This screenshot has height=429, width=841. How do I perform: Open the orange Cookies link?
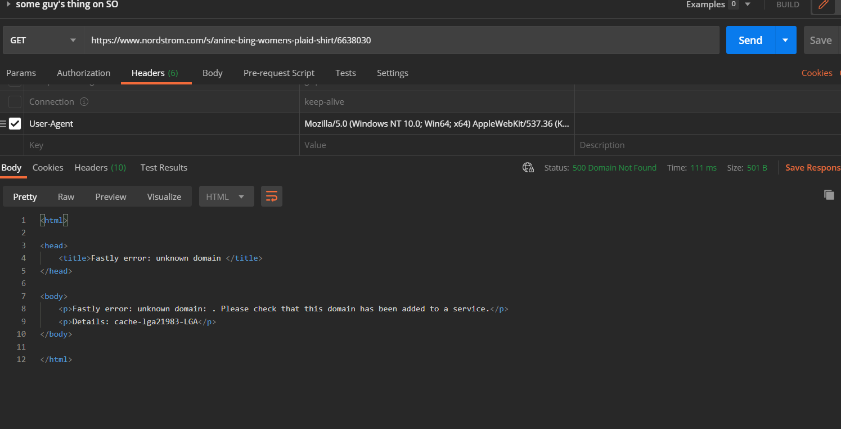pyautogui.click(x=817, y=73)
